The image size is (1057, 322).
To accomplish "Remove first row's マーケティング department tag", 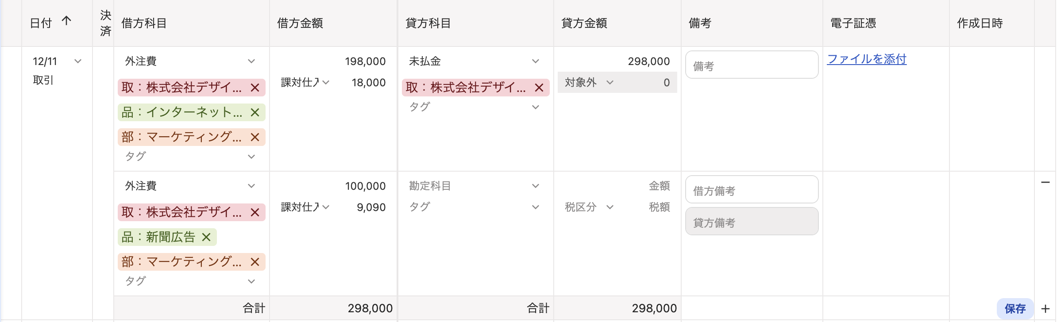I will click(x=255, y=137).
